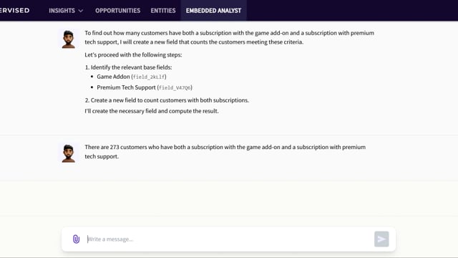Click the 'Create a new field' step text
Viewport: 458px width, 258px height.
coord(167,100)
